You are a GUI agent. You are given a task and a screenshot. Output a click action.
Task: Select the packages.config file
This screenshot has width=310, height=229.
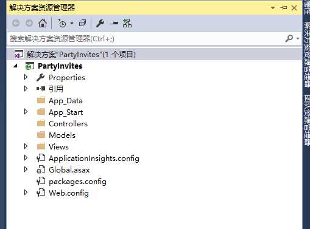[x=77, y=182]
